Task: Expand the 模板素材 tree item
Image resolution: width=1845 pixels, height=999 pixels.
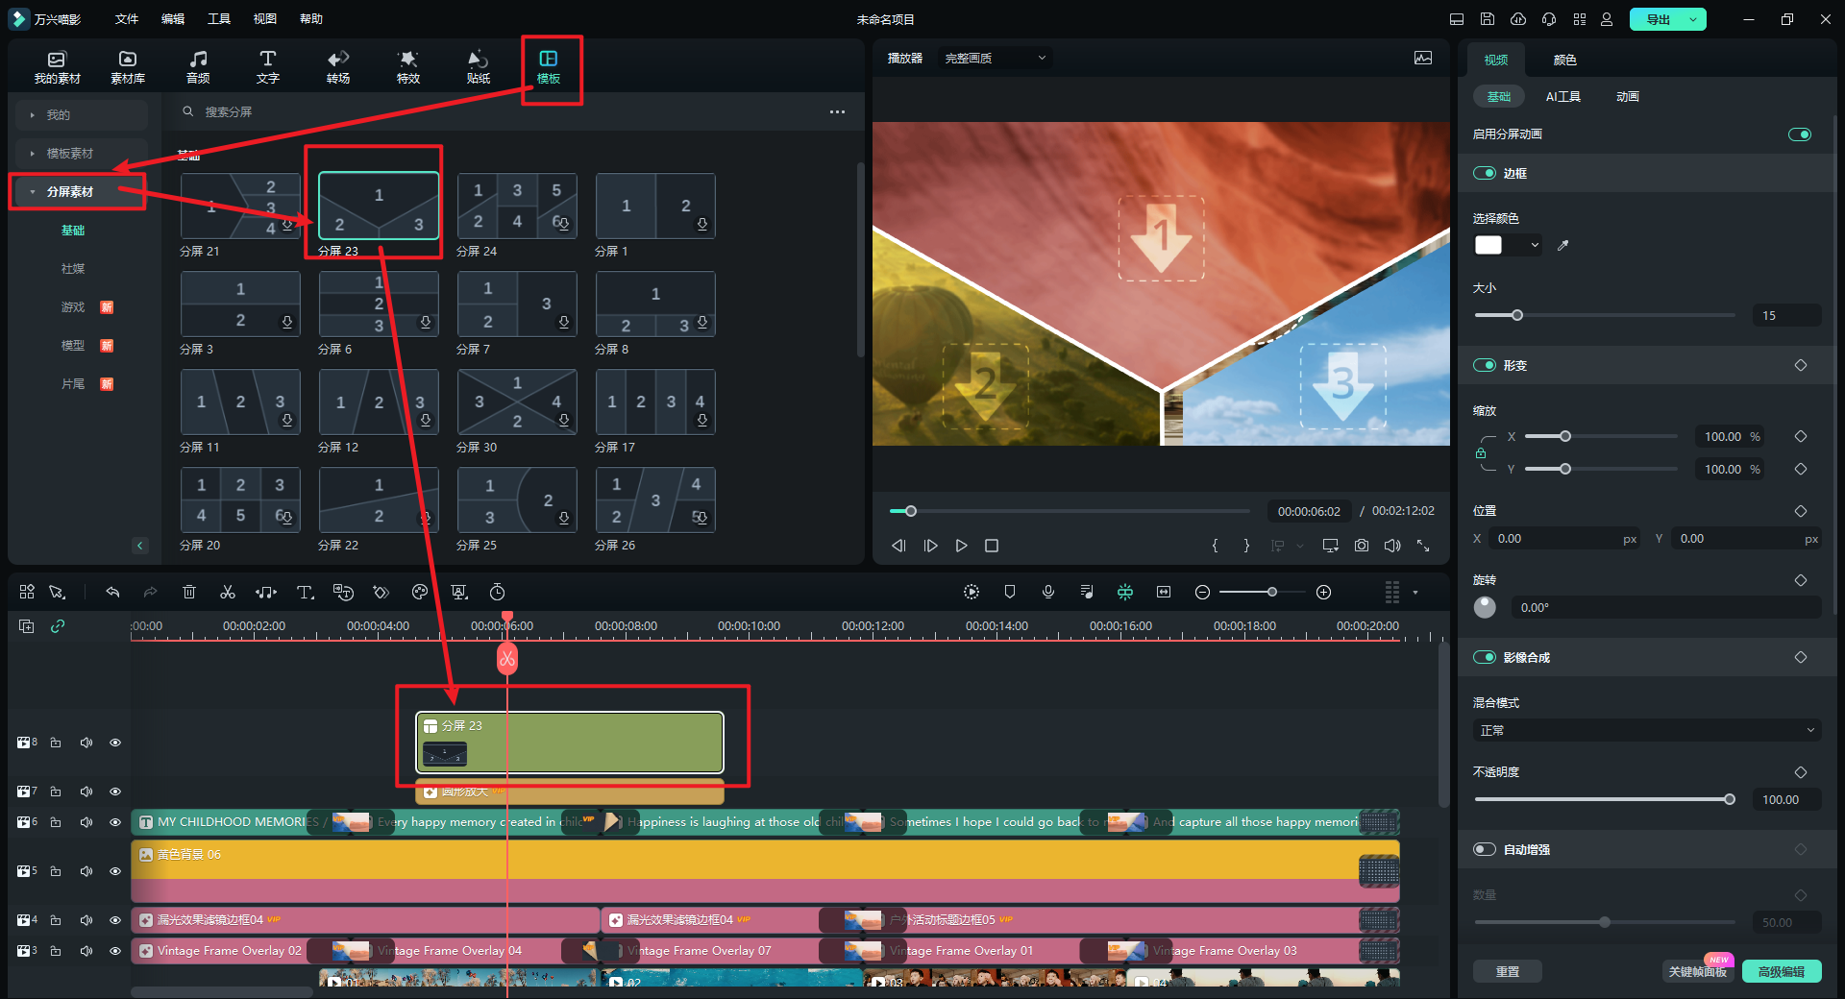Action: pos(70,154)
